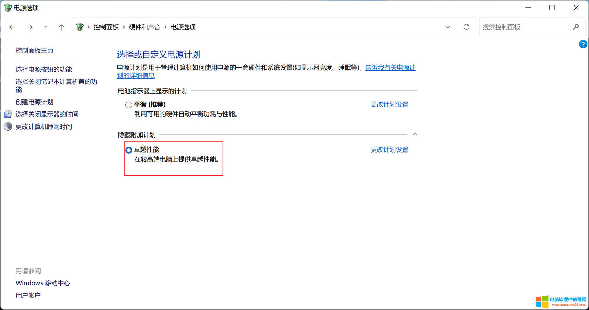
Task: Open 更改计算机睡眠时间 link
Action: [x=44, y=127]
